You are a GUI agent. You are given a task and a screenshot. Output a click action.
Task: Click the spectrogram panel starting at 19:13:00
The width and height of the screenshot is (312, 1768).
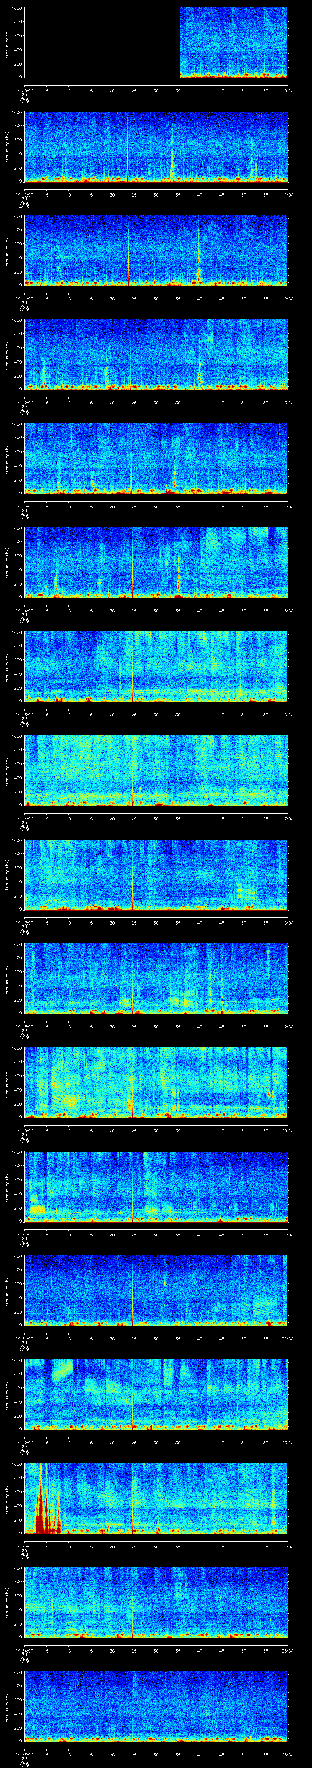[x=156, y=459]
